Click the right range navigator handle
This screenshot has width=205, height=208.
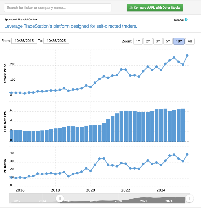point(189,198)
